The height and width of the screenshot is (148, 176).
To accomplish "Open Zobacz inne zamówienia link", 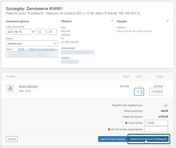I will [x=43, y=49].
